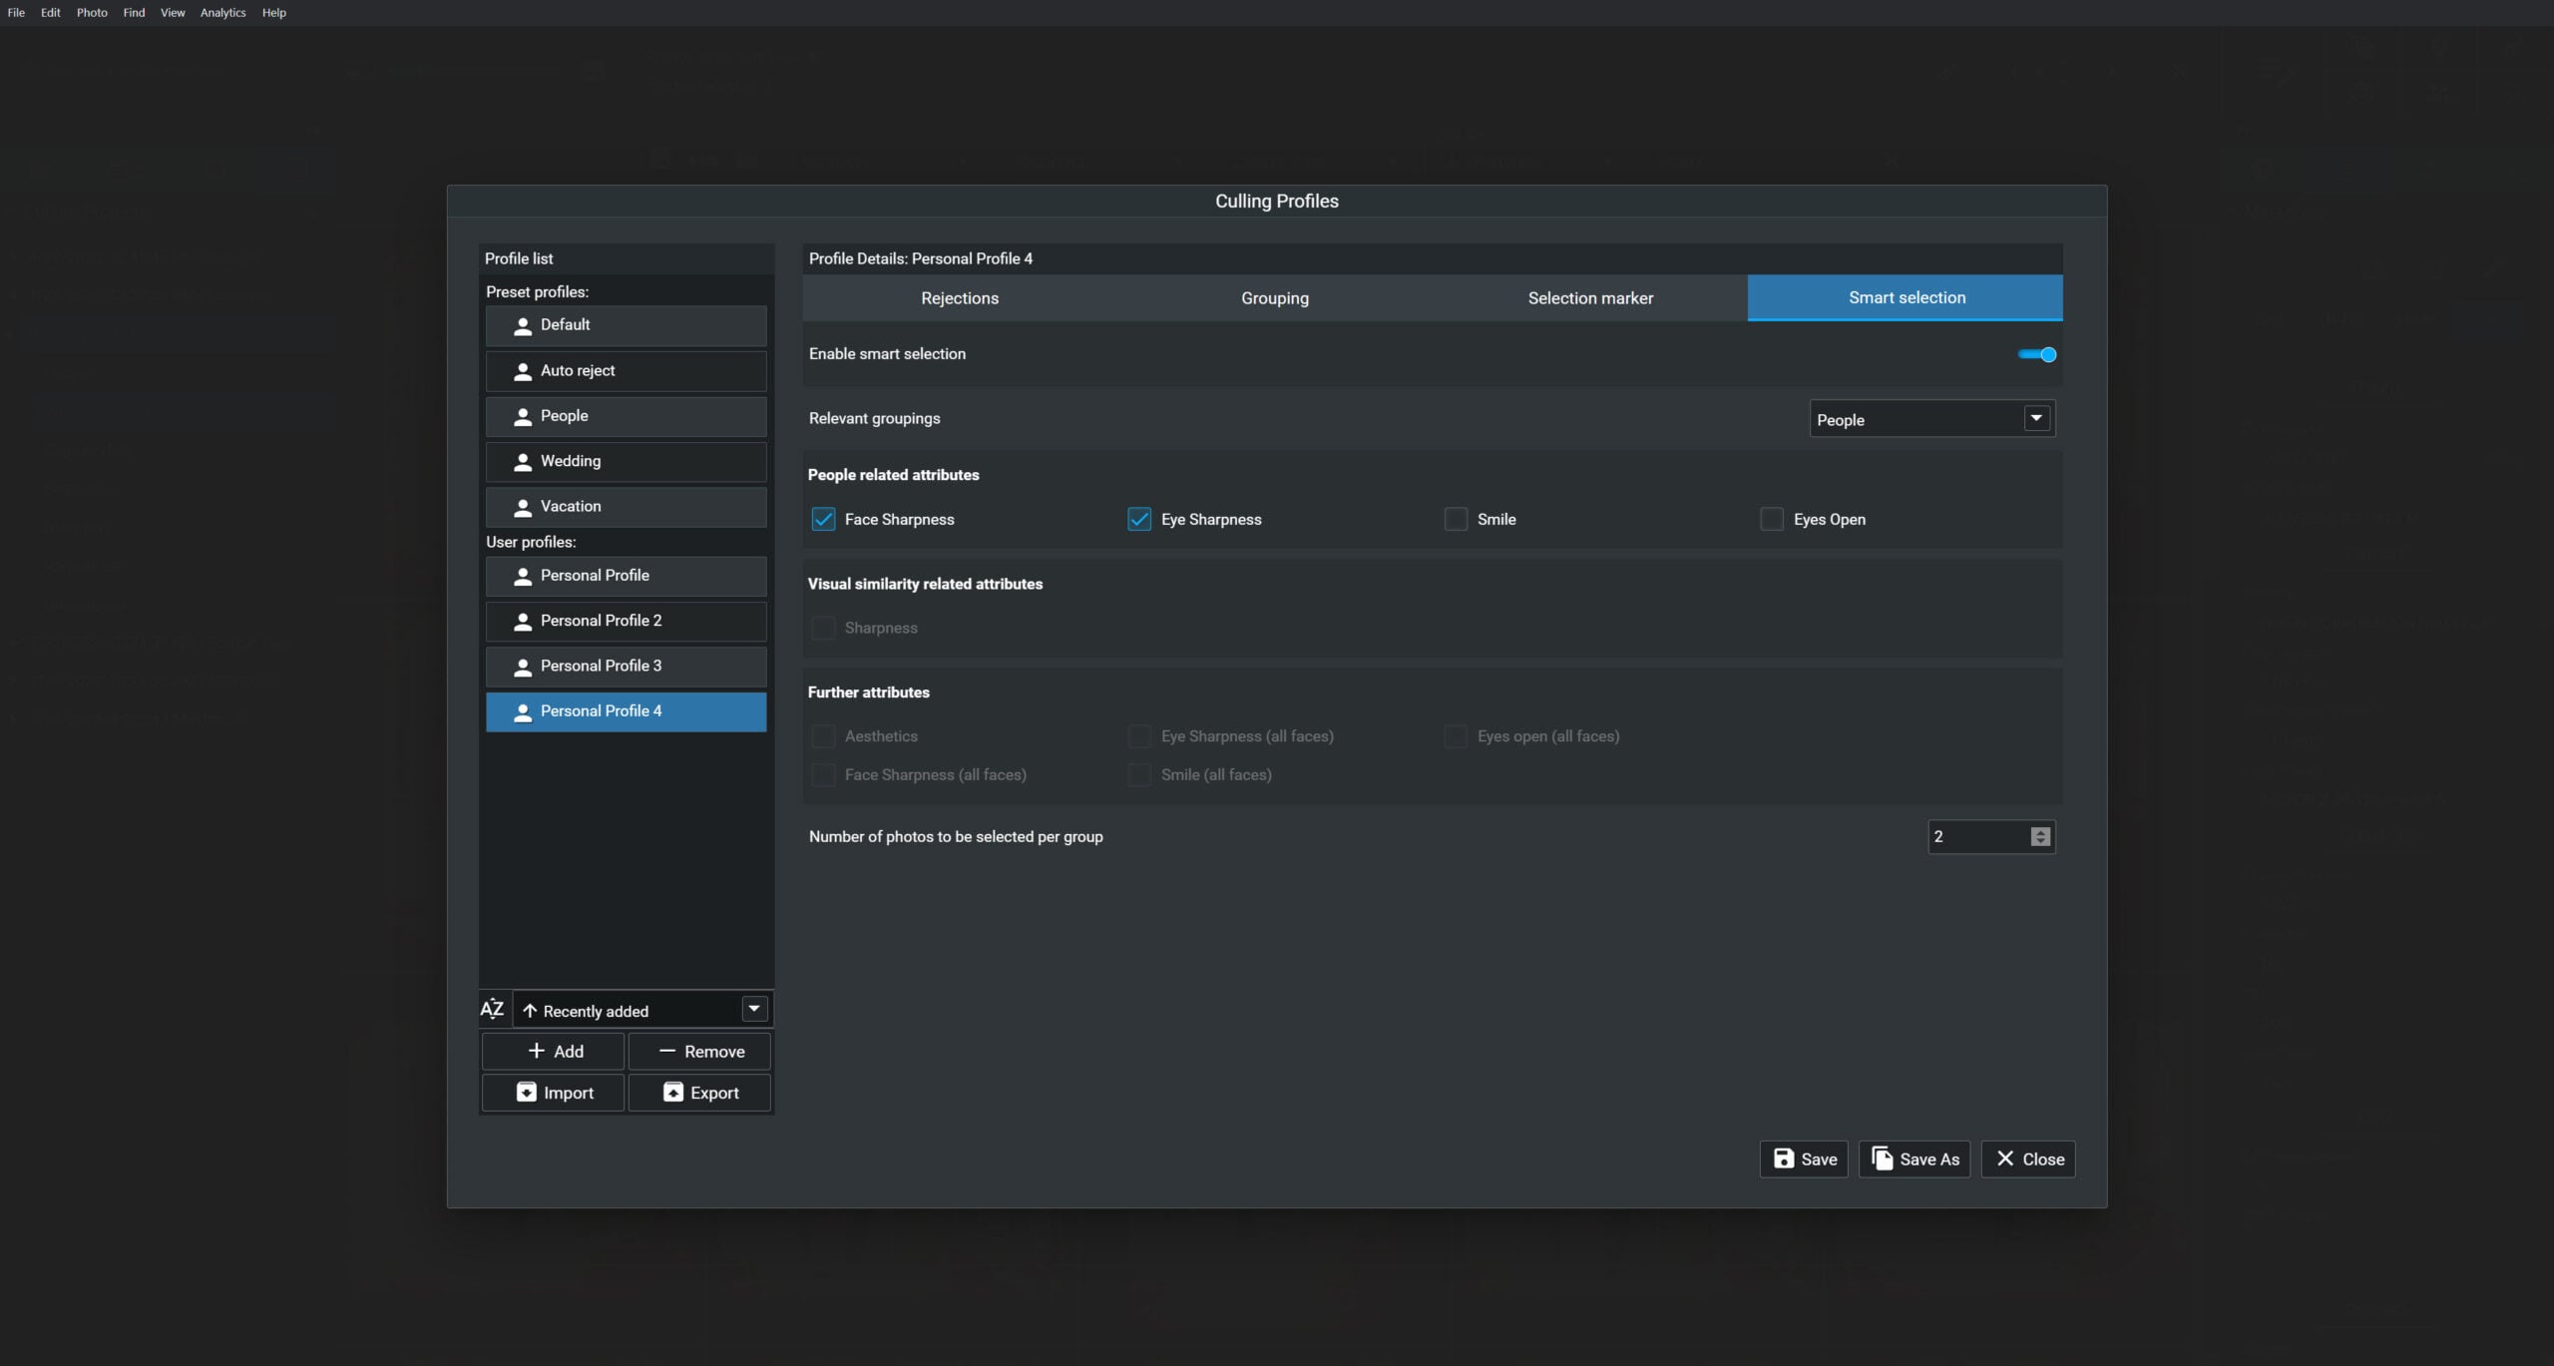Click the Save floppy disk button

(x=1804, y=1158)
